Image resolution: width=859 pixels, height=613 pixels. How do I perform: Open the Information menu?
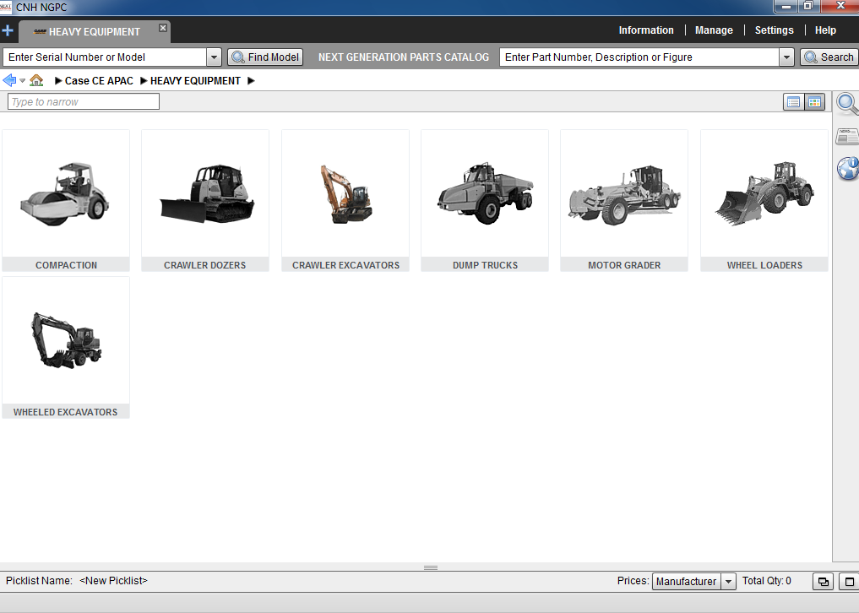point(646,30)
